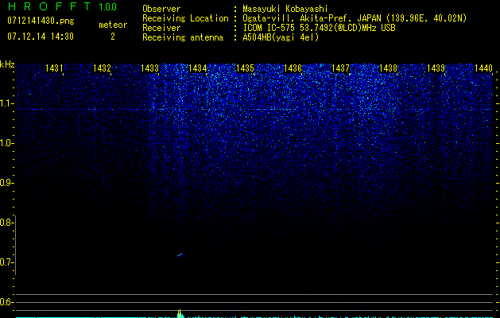Click the 1439 time marker
This screenshot has width=500, height=318.
point(436,68)
